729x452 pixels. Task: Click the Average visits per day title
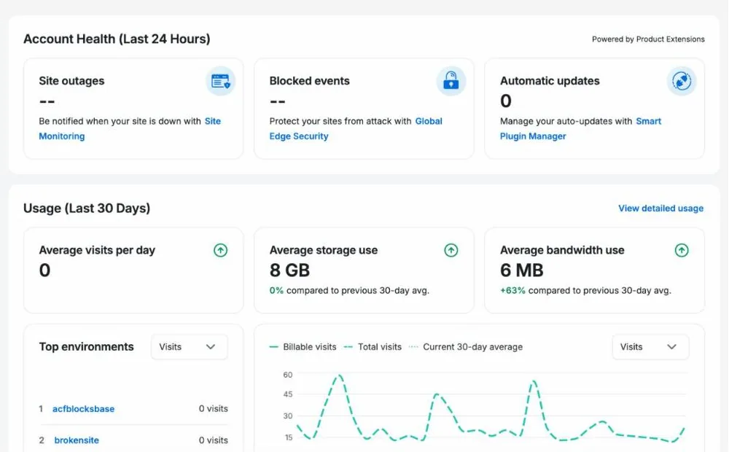pos(97,250)
